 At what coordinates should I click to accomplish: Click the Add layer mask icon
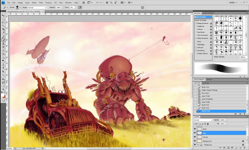(x=228, y=148)
